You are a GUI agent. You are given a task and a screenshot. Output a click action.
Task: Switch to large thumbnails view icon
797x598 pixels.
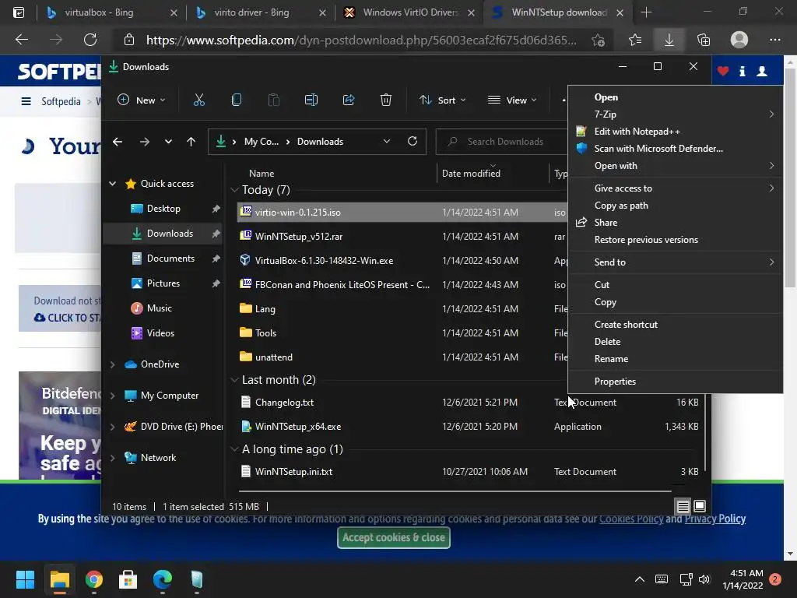(x=700, y=506)
